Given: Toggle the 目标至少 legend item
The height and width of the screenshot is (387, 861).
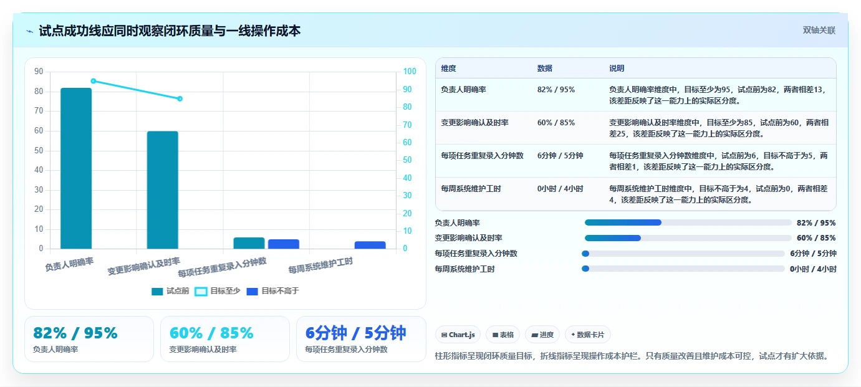Looking at the screenshot, I should click(x=218, y=291).
